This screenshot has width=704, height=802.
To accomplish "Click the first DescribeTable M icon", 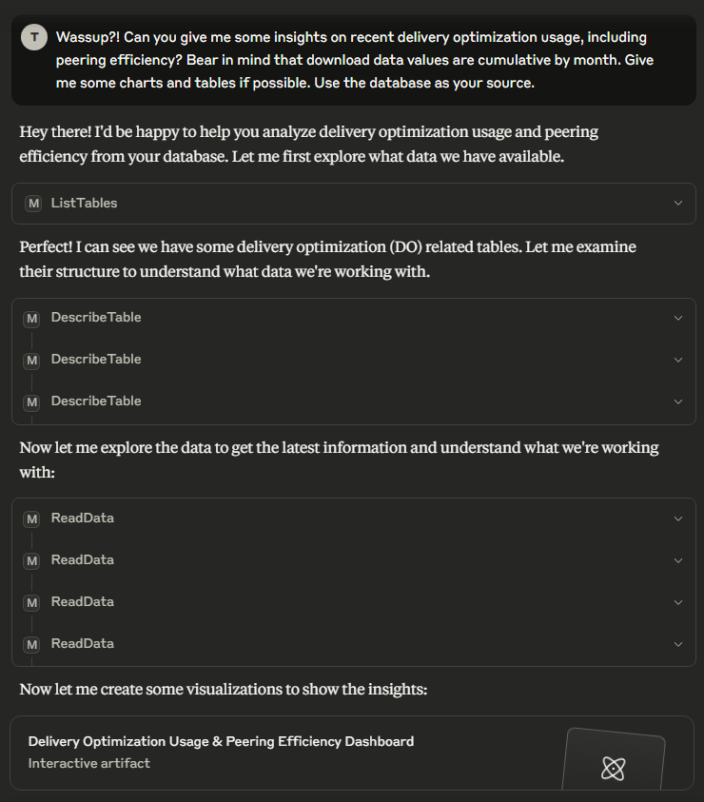I will 32,318.
